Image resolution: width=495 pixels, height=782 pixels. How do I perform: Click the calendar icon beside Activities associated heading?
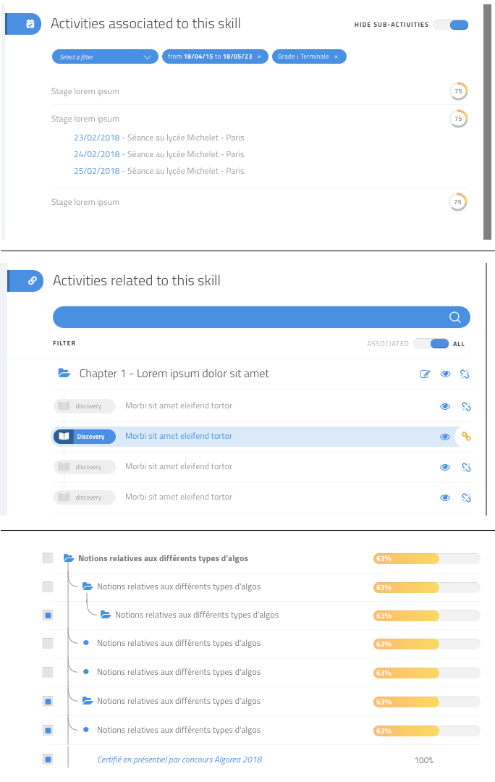click(x=30, y=24)
